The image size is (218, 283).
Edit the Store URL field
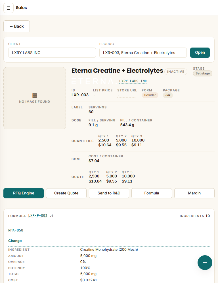(126, 95)
